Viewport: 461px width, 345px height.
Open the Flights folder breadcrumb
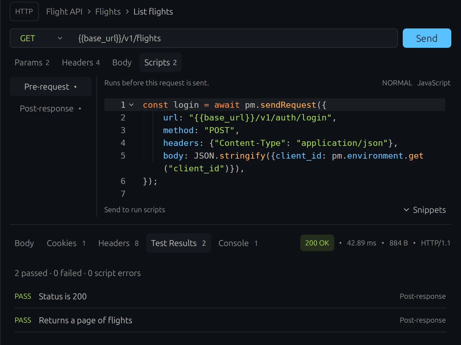(x=108, y=11)
